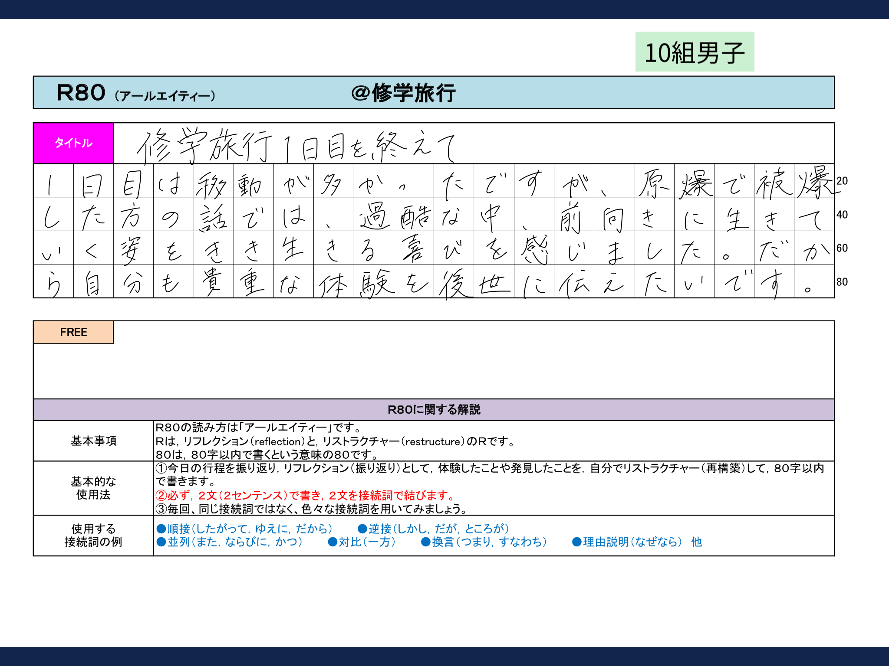889x666 pixels.
Task: Click the 10組男子 green label
Action: [695, 52]
